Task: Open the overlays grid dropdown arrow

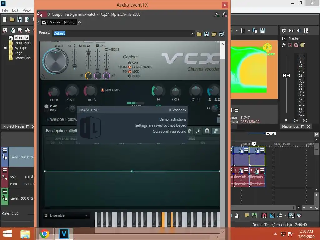Action: [249, 31]
